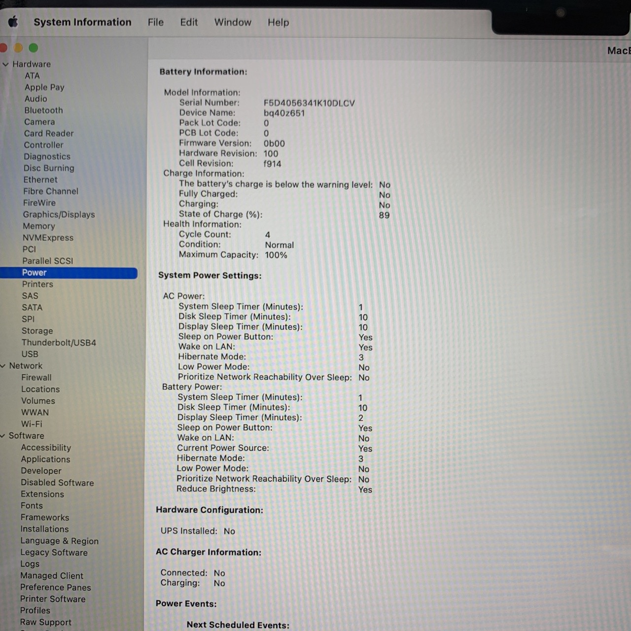631x631 pixels.
Task: Open the File menu
Action: [x=155, y=22]
